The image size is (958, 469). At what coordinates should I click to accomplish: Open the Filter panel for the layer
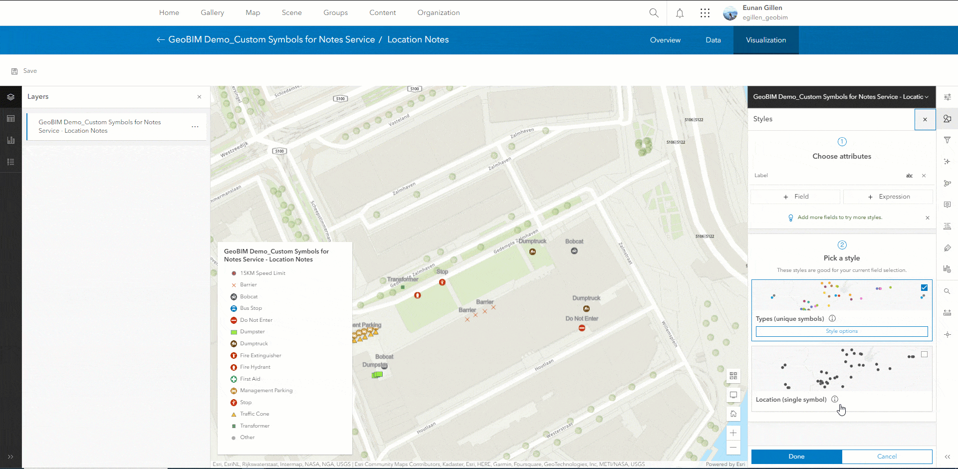pos(948,140)
